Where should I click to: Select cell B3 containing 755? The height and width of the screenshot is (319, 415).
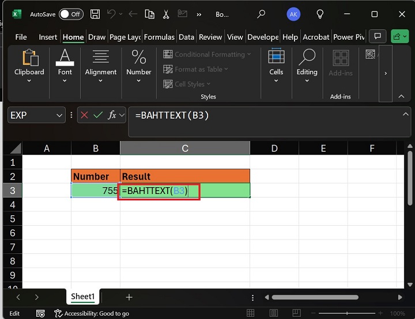click(x=96, y=191)
